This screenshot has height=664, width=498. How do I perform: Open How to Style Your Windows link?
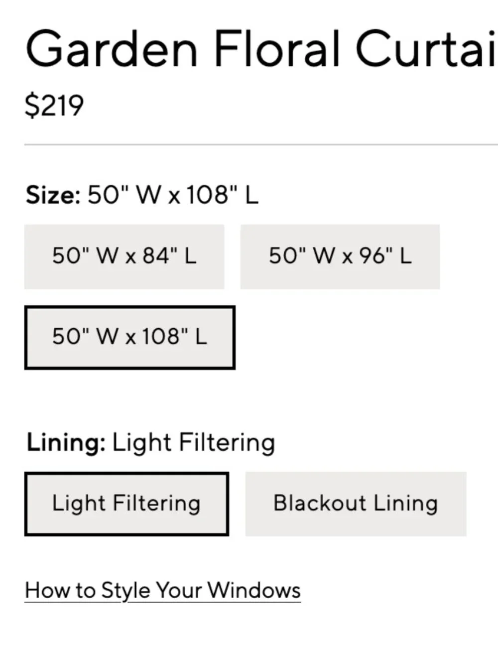point(163,591)
